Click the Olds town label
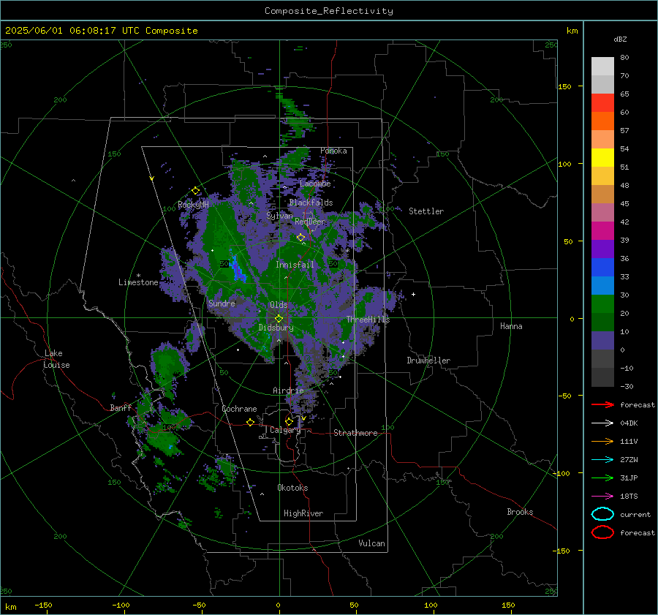 pos(279,305)
